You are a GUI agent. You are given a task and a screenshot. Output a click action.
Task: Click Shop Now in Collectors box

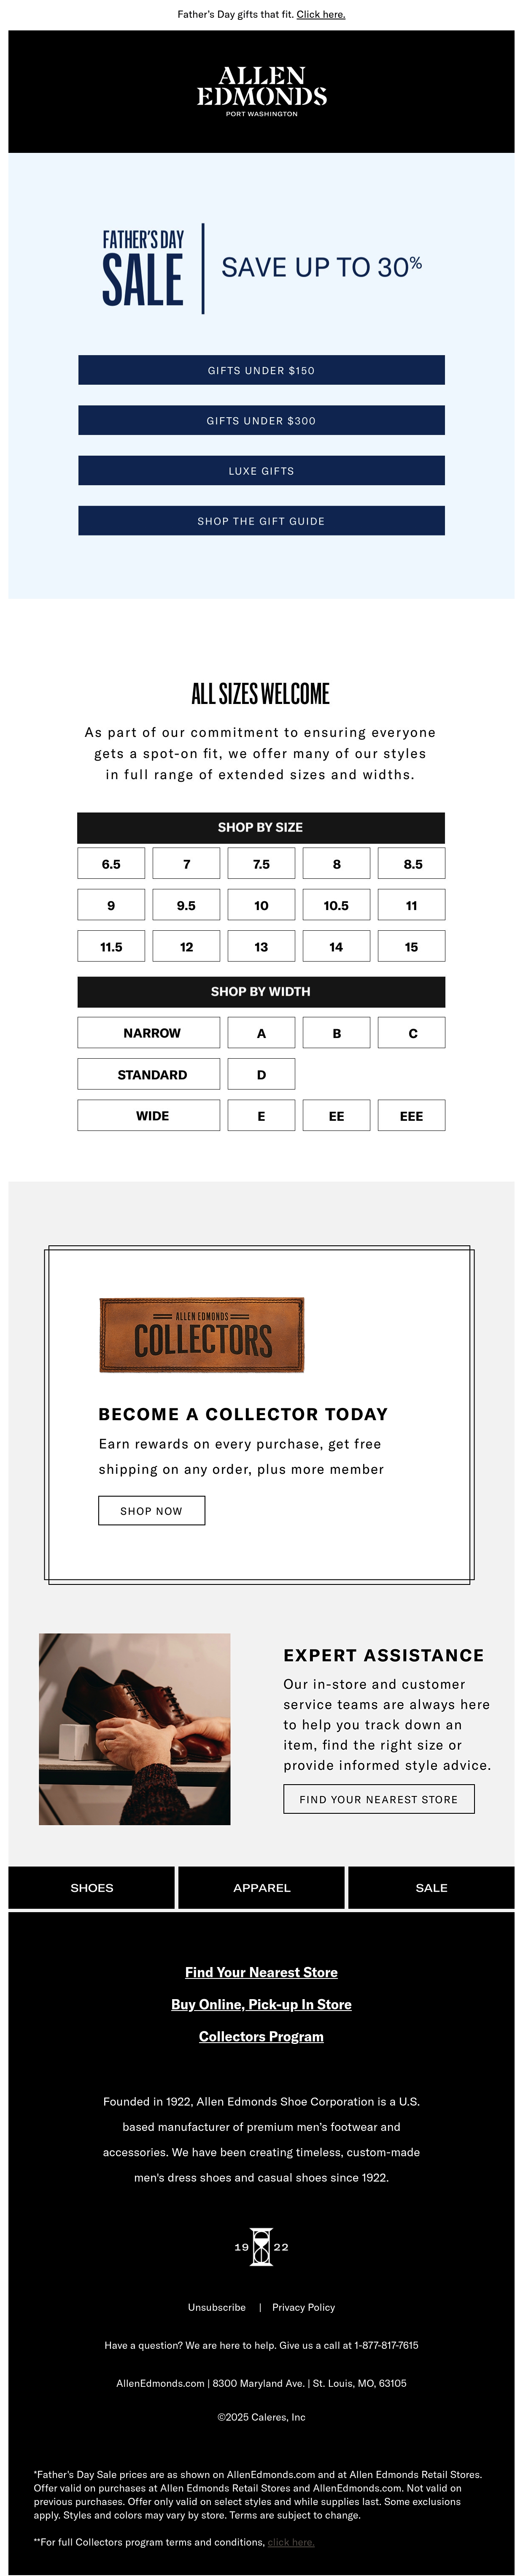tap(152, 1510)
